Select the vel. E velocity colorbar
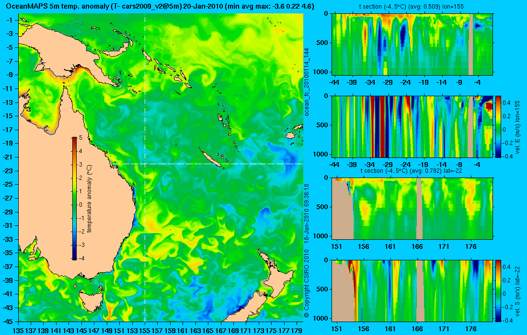527x335 pixels. point(498,126)
